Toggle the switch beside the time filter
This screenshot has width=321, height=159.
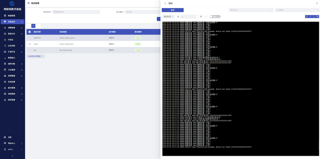pyautogui.click(x=215, y=16)
